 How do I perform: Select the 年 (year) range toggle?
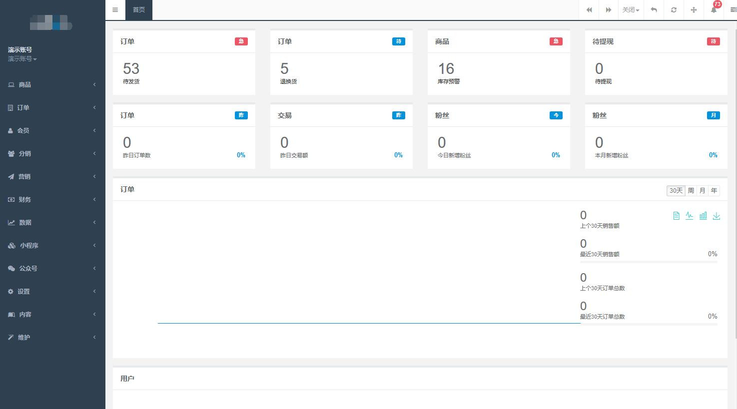pyautogui.click(x=714, y=191)
